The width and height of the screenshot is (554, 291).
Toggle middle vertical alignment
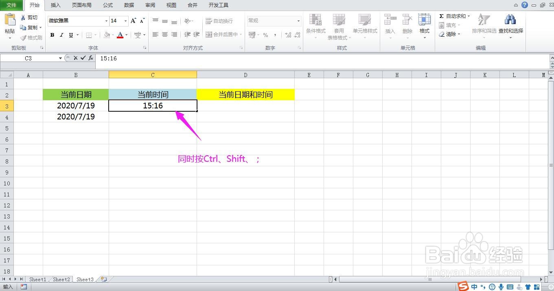click(x=165, y=21)
